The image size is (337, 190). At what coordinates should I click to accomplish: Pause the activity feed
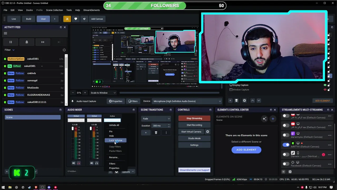coord(11,42)
